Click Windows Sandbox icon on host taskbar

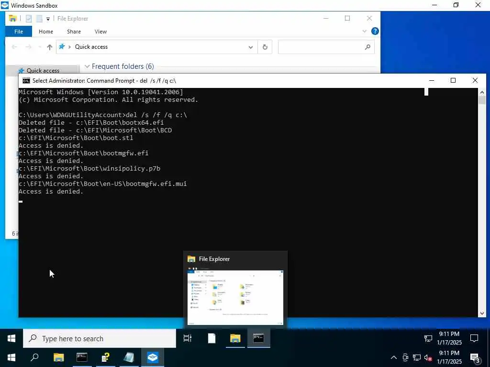pos(153,357)
